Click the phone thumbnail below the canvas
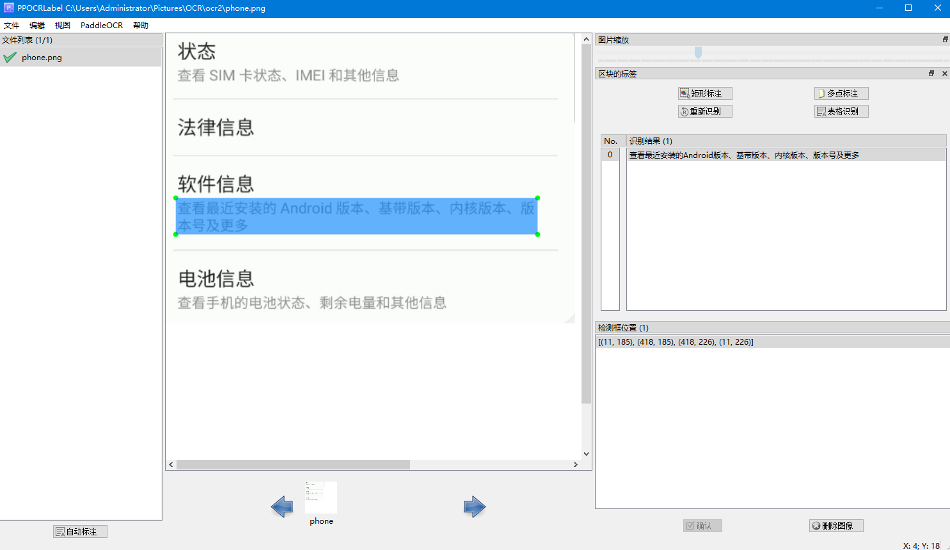Image resolution: width=950 pixels, height=550 pixels. (321, 497)
